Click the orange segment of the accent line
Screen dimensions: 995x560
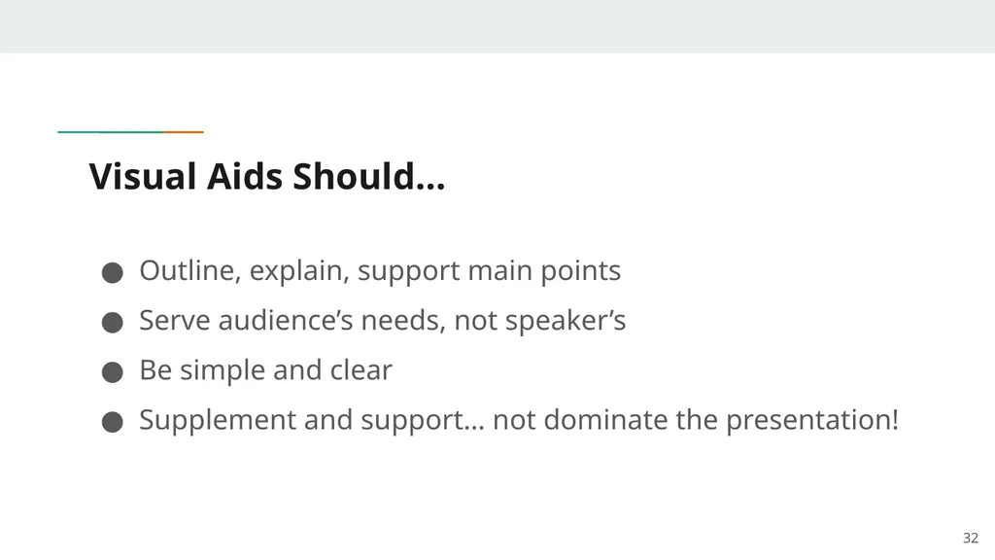[184, 132]
